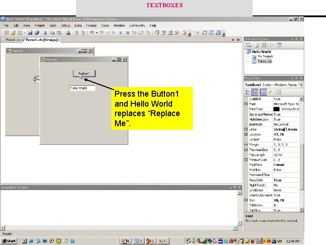Image resolution: width=326 pixels, height=245 pixels.
Task: Click the Hello World textbox on Form1
Action: 82,88
